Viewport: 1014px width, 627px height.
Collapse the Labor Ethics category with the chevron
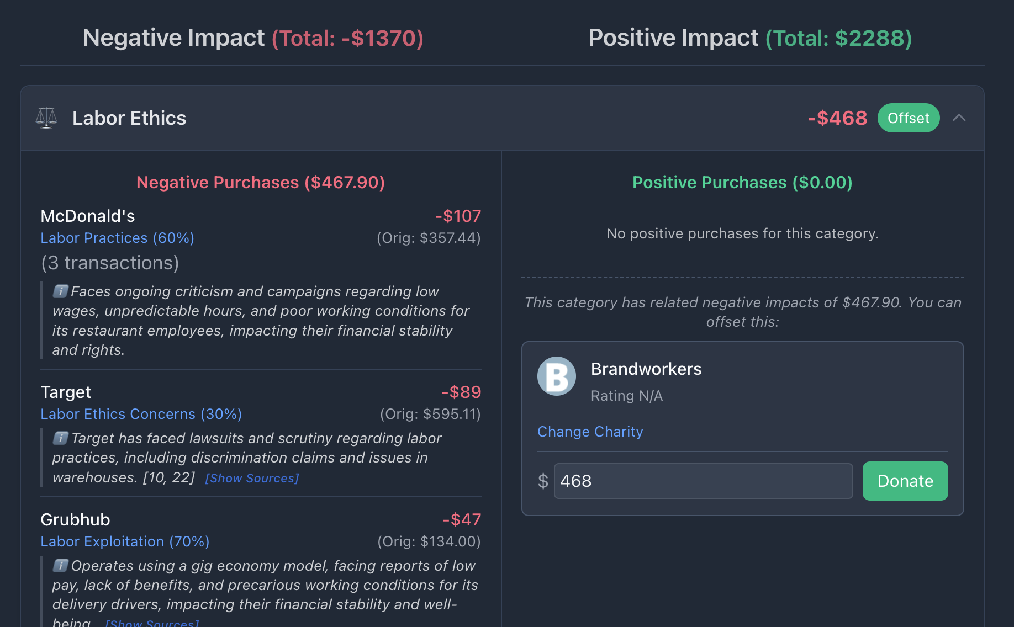click(959, 118)
